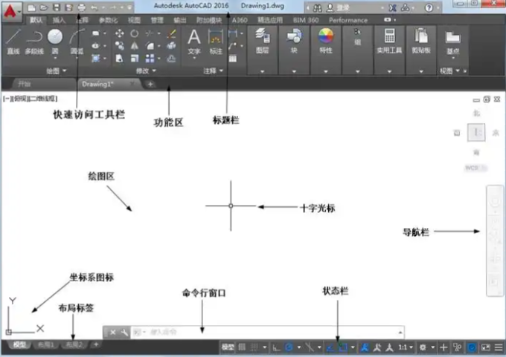This screenshot has width=506, height=357.
Task: Click the Table icon in annotation panel
Action: click(x=233, y=59)
